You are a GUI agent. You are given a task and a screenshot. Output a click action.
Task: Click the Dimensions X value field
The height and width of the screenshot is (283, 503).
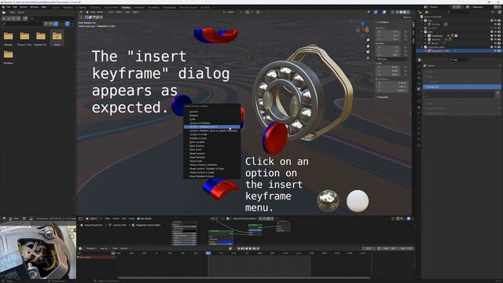392,83
